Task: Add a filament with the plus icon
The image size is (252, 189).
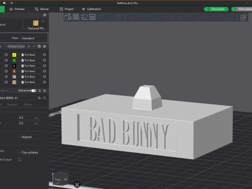Action: pyautogui.click(x=29, y=46)
